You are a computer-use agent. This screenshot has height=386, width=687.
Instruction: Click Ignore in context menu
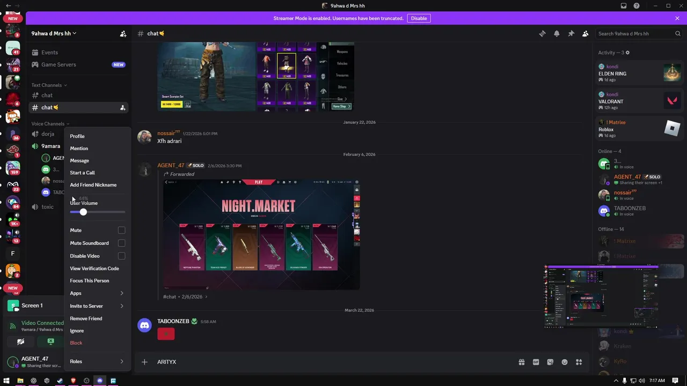point(98,331)
